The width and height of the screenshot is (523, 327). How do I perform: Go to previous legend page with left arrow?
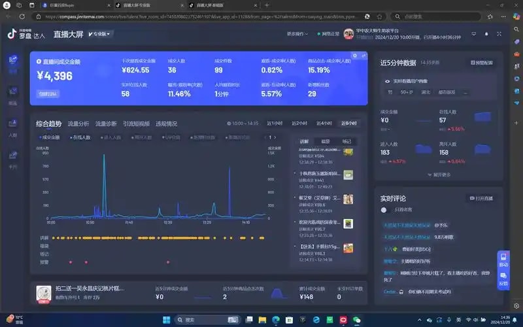coord(265,137)
